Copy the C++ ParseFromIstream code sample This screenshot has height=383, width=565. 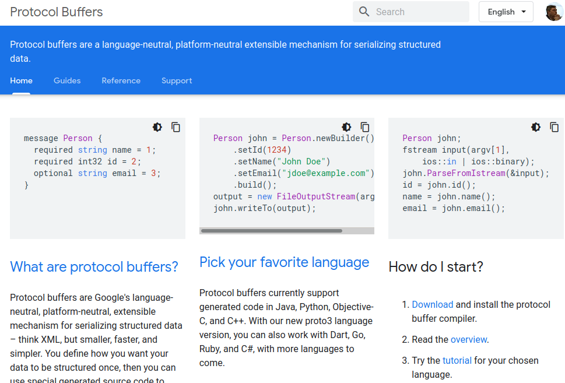point(554,127)
